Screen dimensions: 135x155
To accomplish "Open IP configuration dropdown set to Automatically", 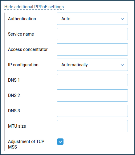I will click(x=92, y=65).
